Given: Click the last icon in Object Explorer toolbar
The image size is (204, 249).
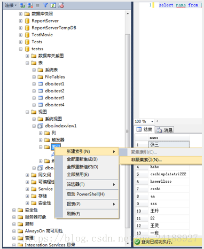Looking at the screenshot, I should (x=61, y=5).
